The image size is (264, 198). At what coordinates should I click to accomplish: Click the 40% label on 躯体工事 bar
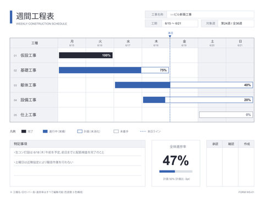click(248, 85)
